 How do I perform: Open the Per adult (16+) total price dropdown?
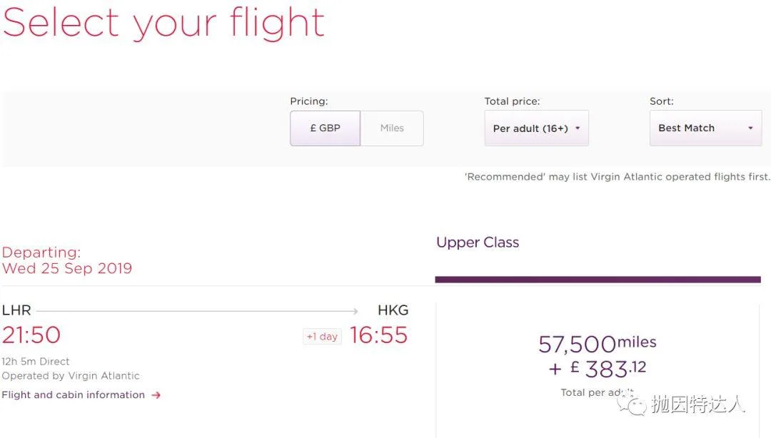coord(536,128)
